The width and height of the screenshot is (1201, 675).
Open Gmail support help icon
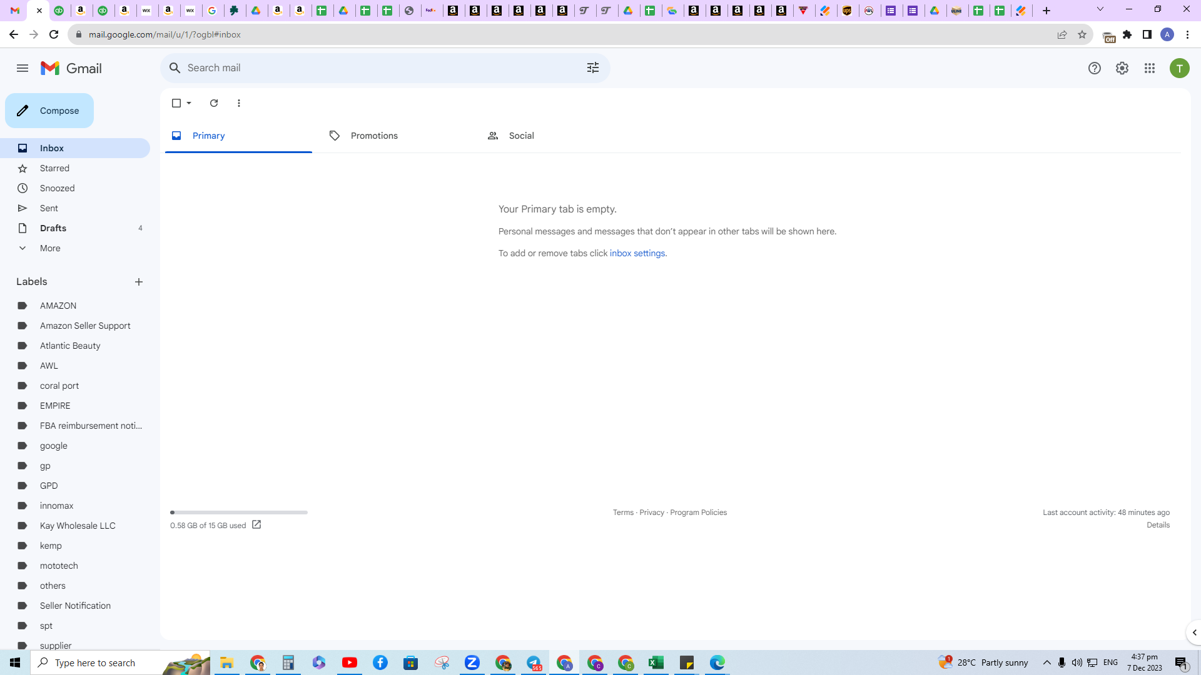[x=1094, y=68]
